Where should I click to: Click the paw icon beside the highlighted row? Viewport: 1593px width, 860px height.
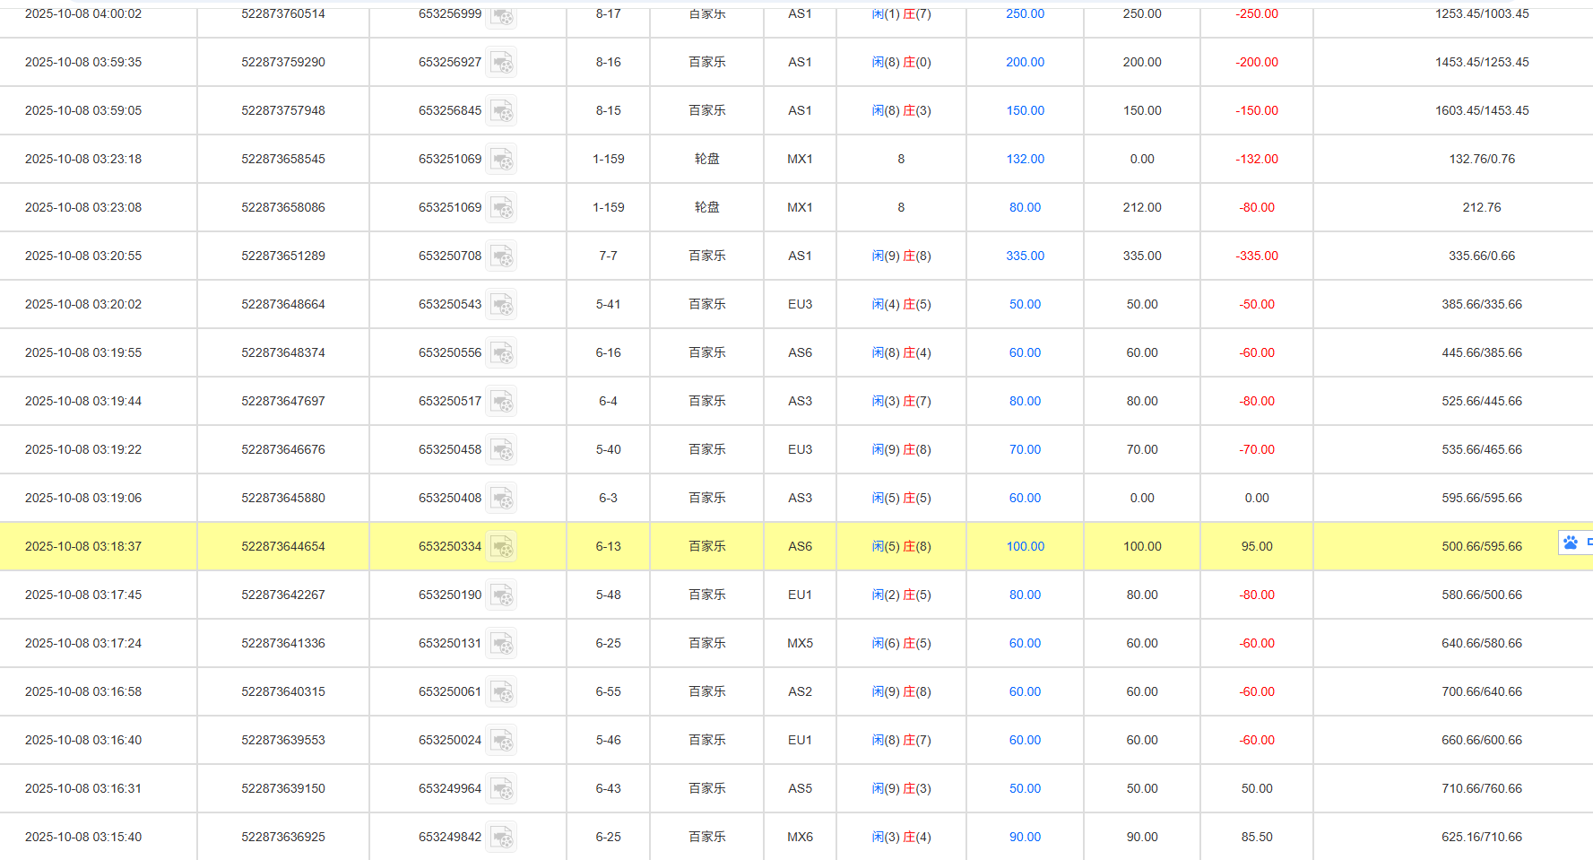(x=1570, y=543)
